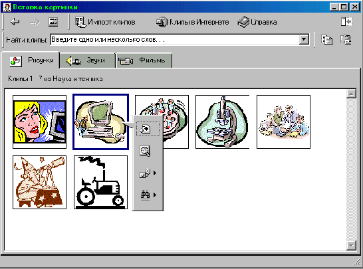
Task: Open the All Categories icon
Action: (x=53, y=22)
